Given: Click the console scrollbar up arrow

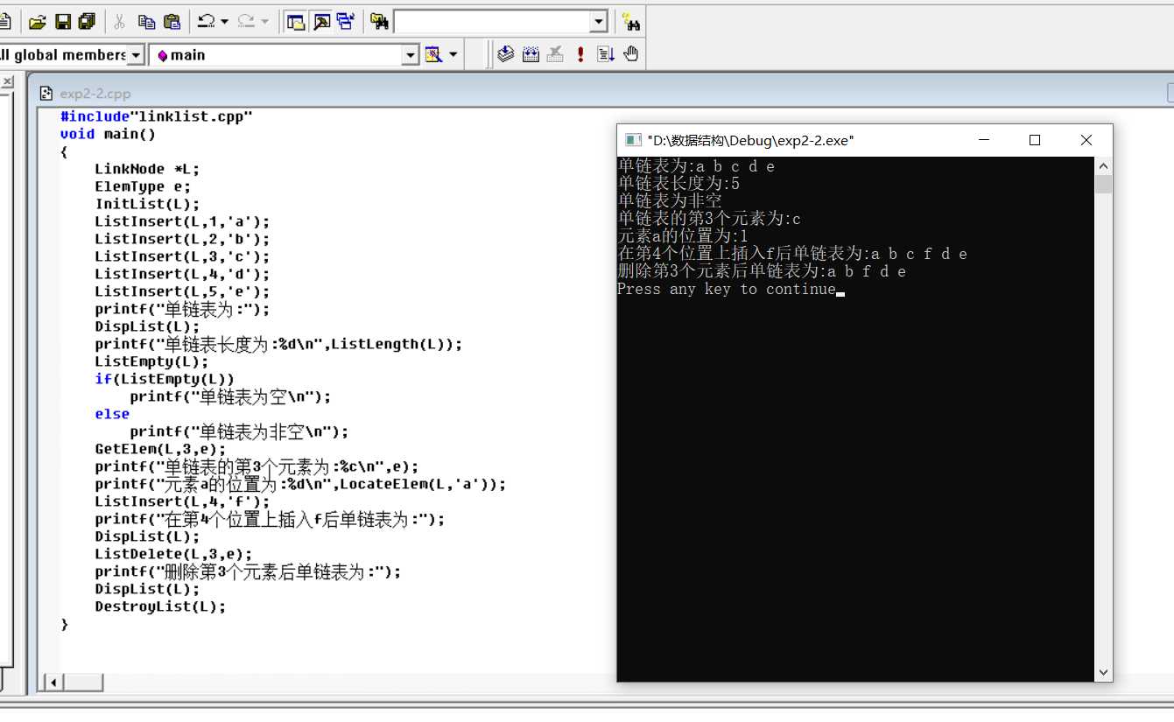Looking at the screenshot, I should 1103,166.
